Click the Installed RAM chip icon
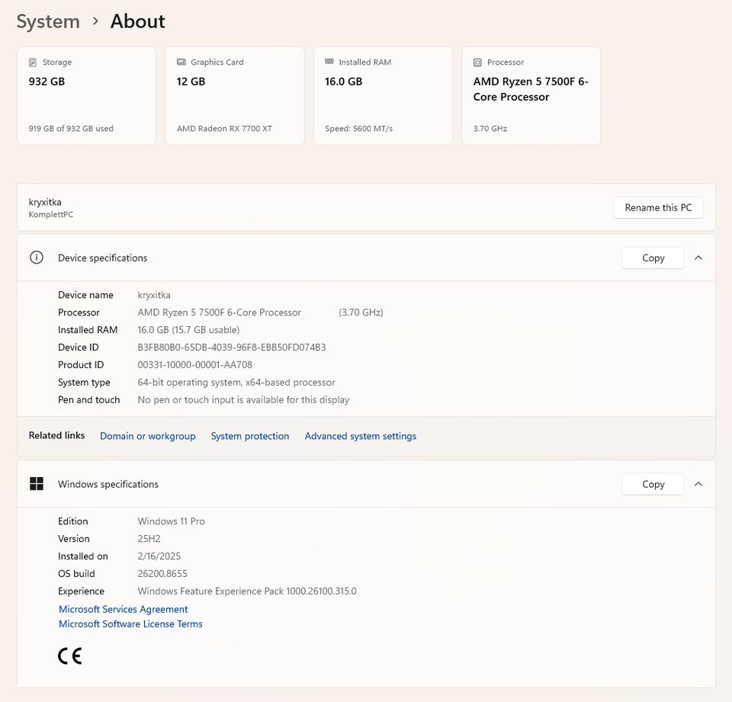The width and height of the screenshot is (732, 702). pos(329,62)
